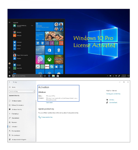Select Find my device in the sidebar
This screenshot has height=150, width=138.
click(x=15, y=131)
